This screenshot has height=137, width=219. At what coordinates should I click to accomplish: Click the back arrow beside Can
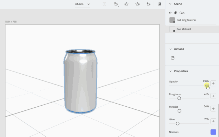coord(171,13)
